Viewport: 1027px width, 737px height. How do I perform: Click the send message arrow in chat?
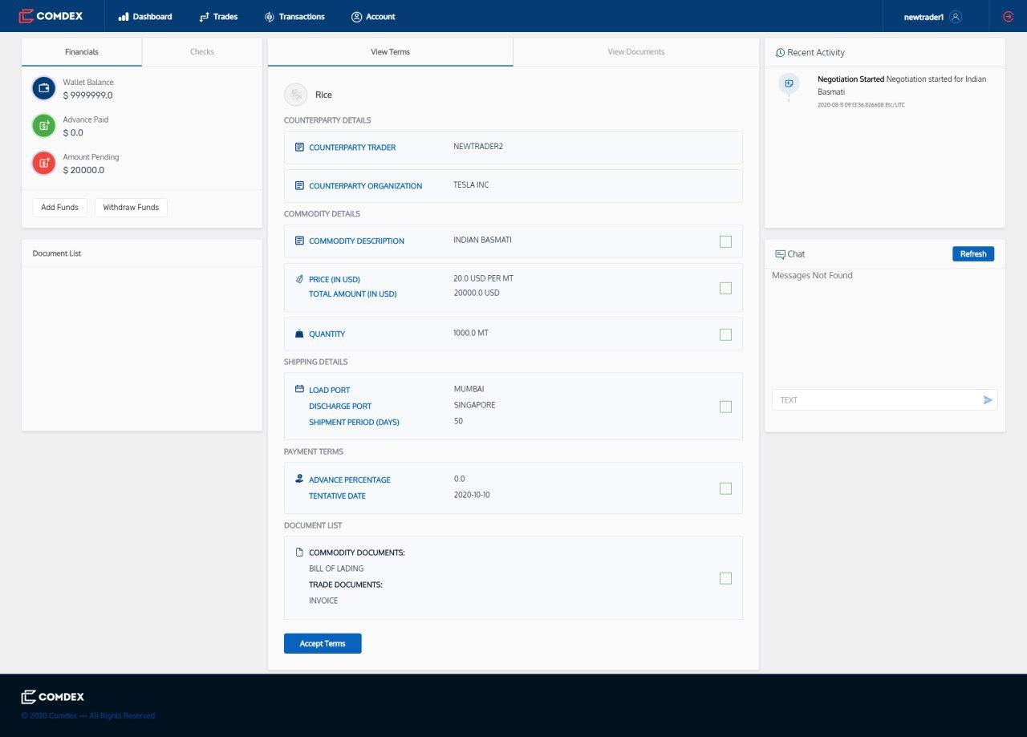pyautogui.click(x=988, y=400)
